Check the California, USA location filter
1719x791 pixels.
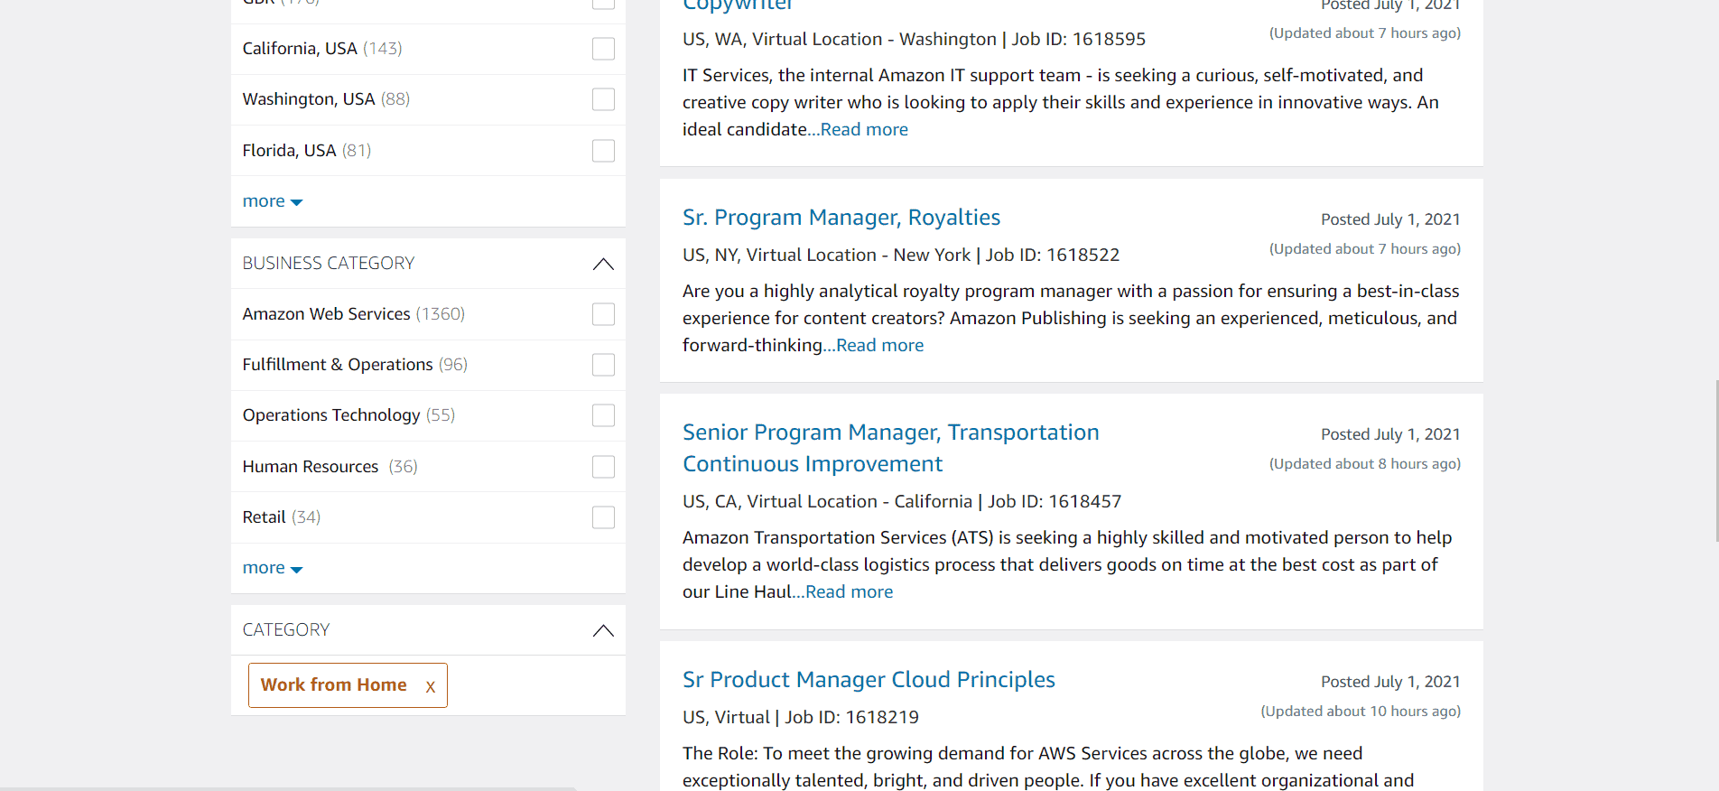[602, 48]
